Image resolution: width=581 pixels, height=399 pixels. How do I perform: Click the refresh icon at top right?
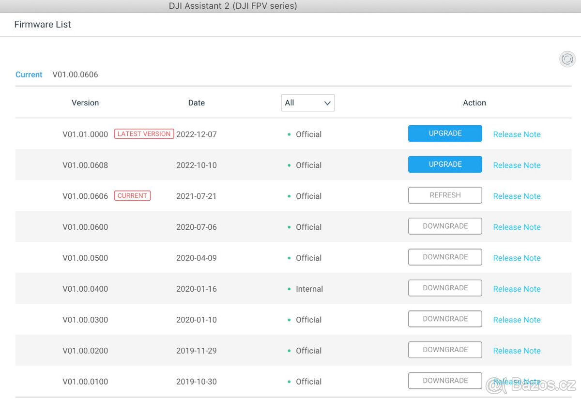(x=567, y=59)
